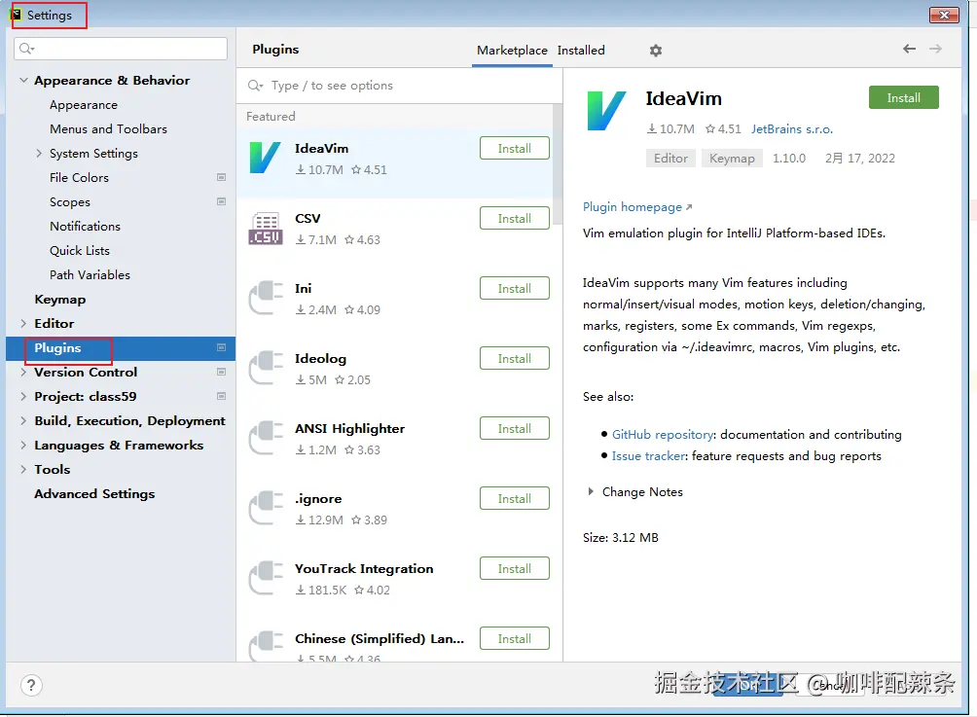Select the Editor tag on IdeaVim
This screenshot has width=977, height=717.
[670, 159]
